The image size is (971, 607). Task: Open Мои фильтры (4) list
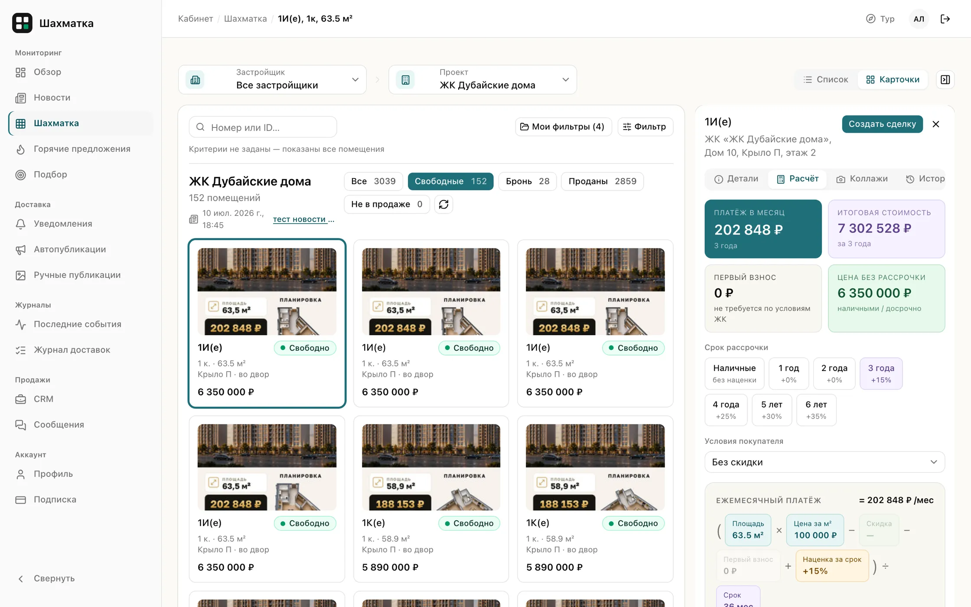click(563, 127)
